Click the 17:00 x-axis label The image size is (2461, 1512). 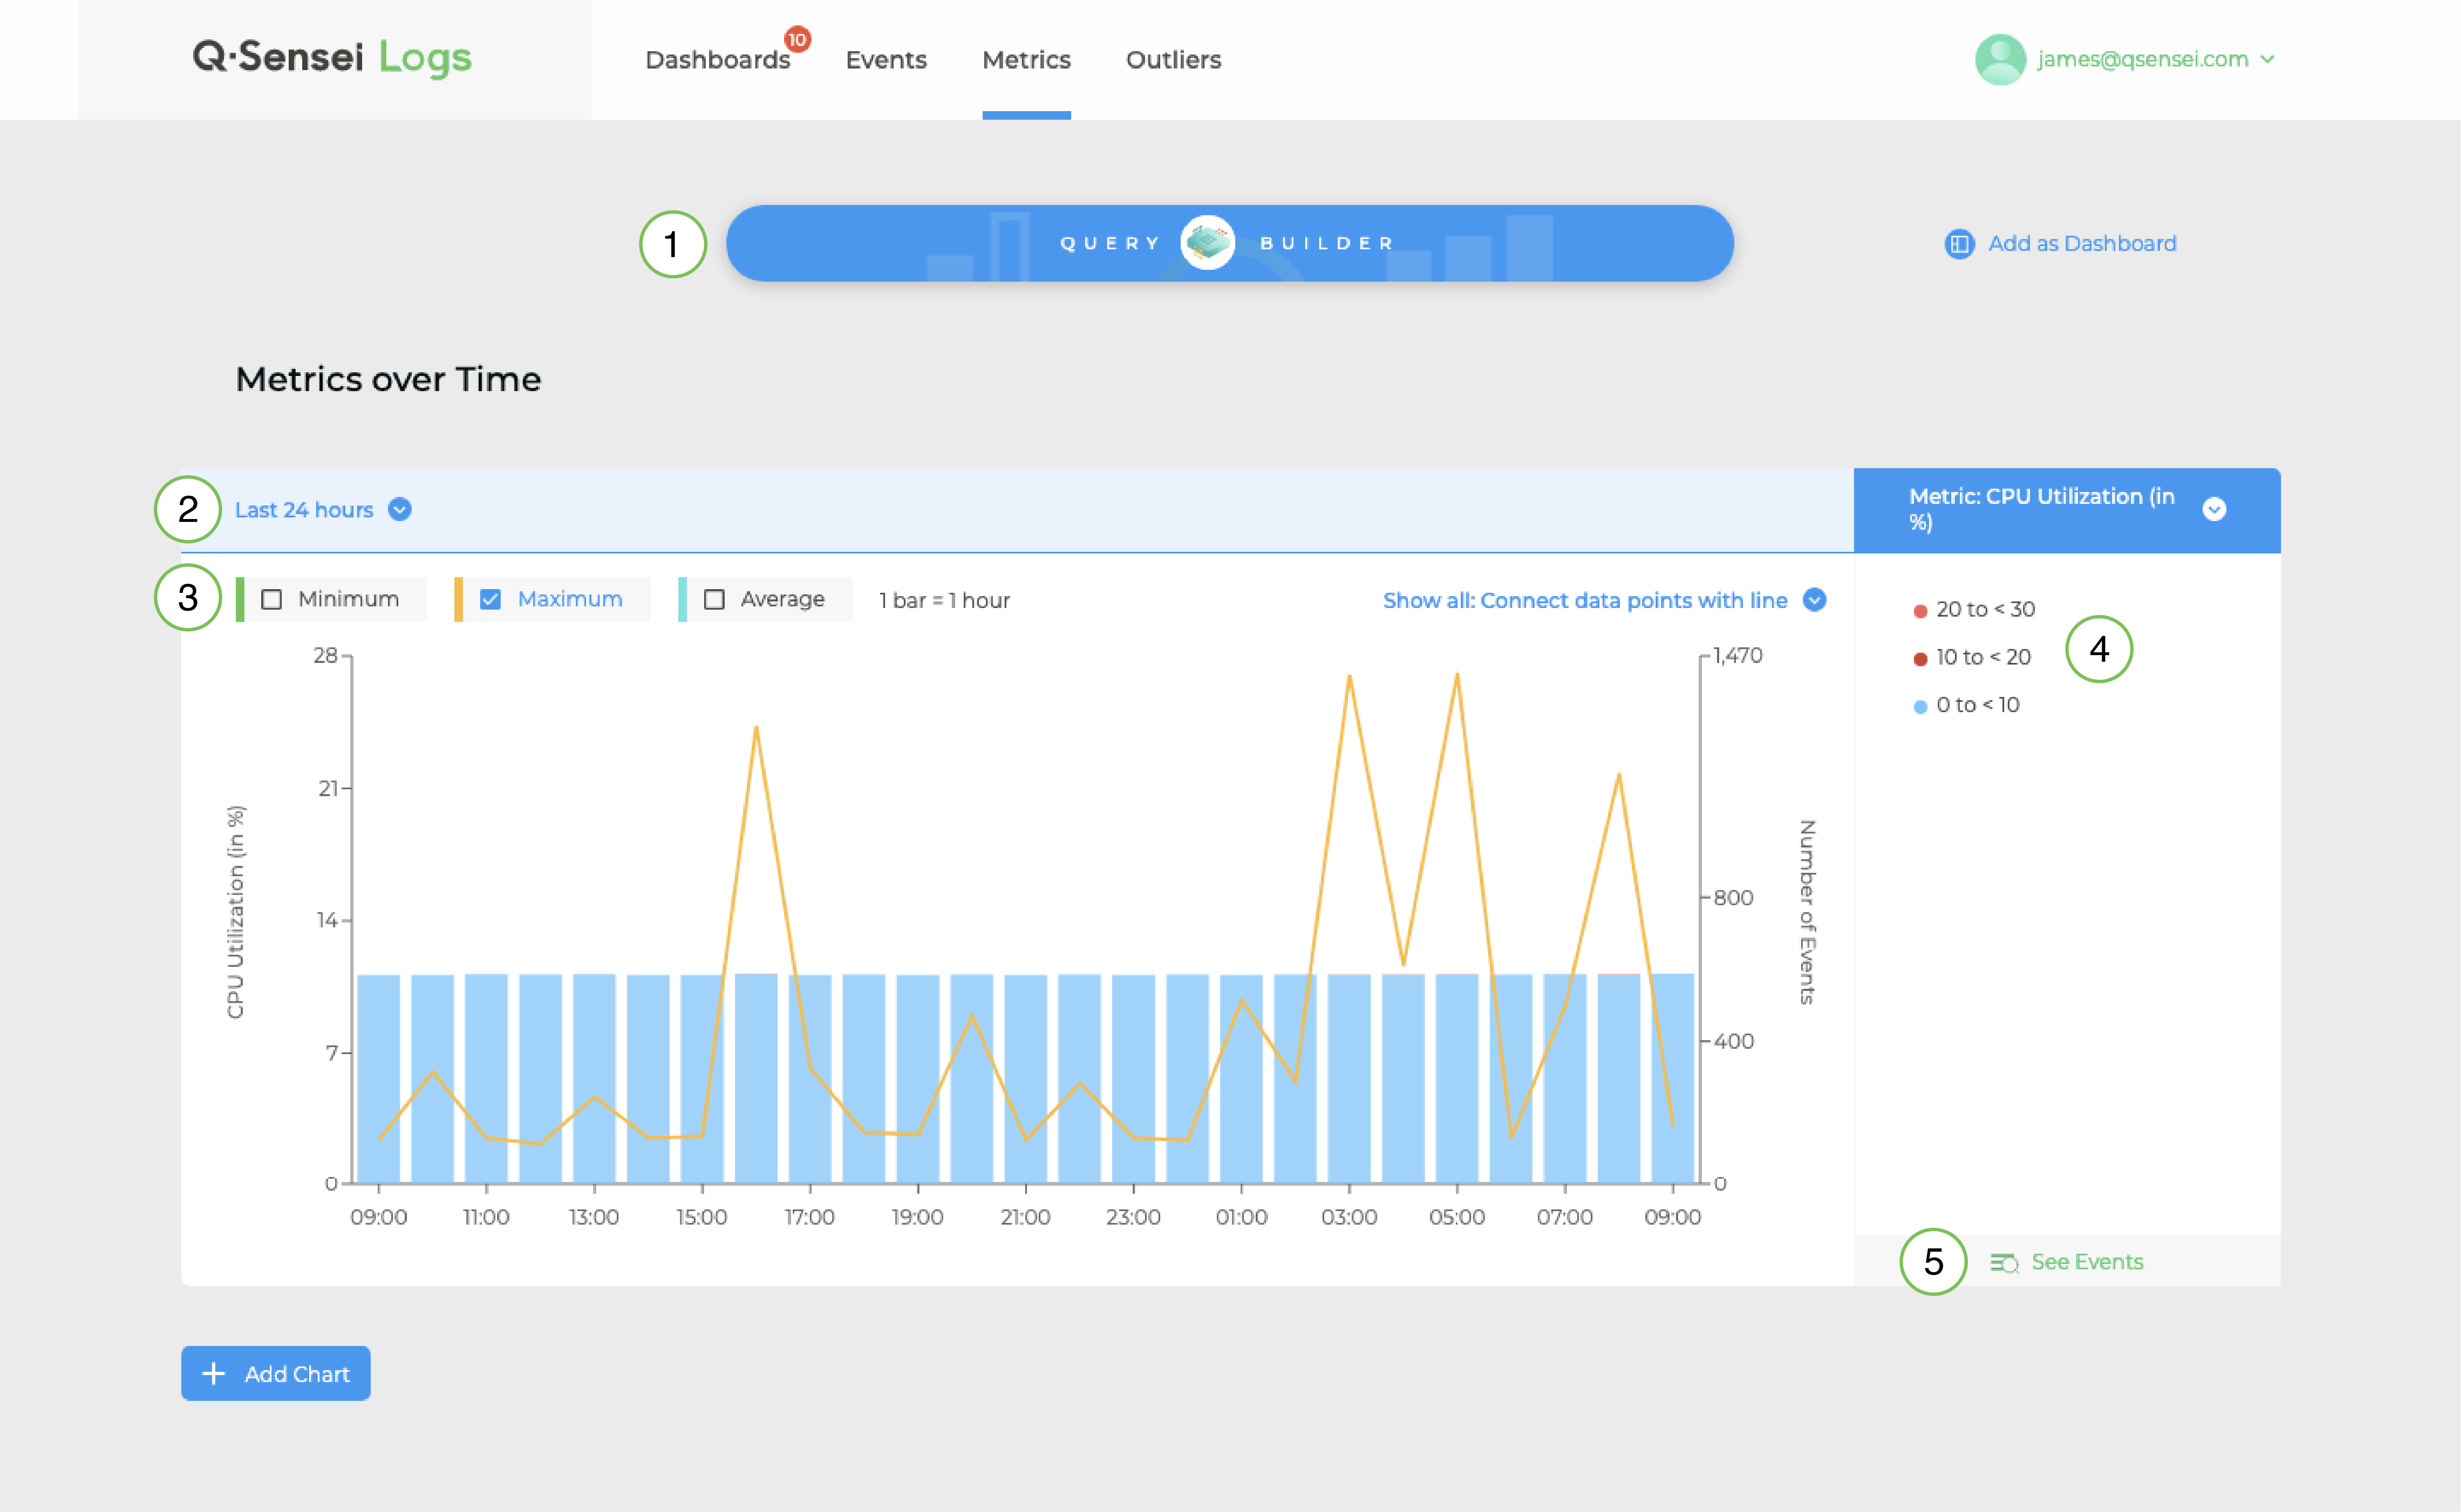(x=809, y=1217)
